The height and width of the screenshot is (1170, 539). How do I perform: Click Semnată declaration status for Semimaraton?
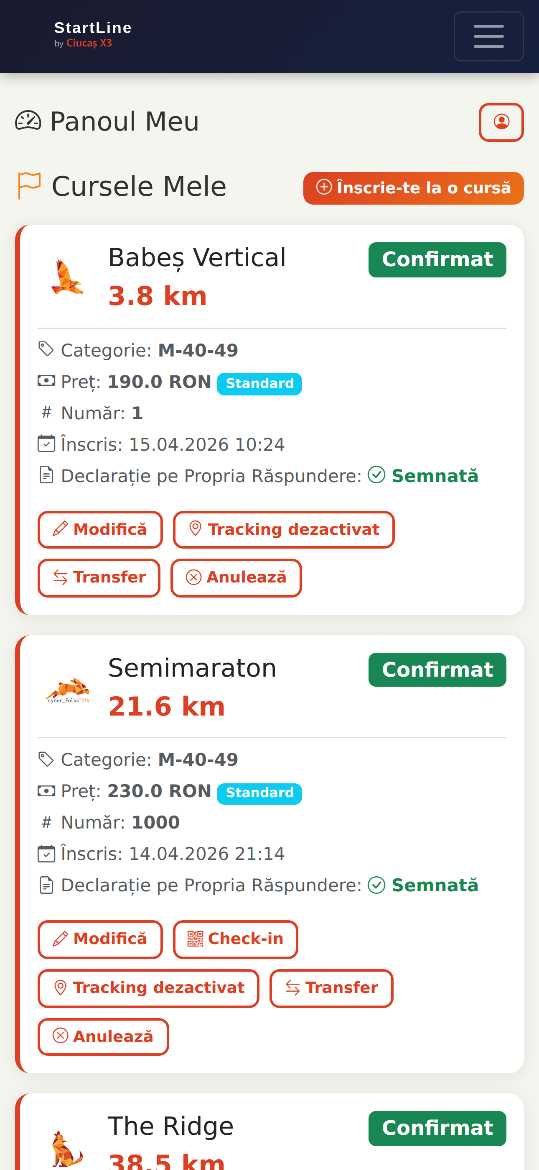423,885
